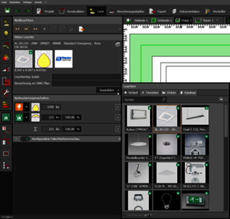Open the orange lamp mode dropdown
The height and width of the screenshot is (219, 230).
click(x=27, y=107)
